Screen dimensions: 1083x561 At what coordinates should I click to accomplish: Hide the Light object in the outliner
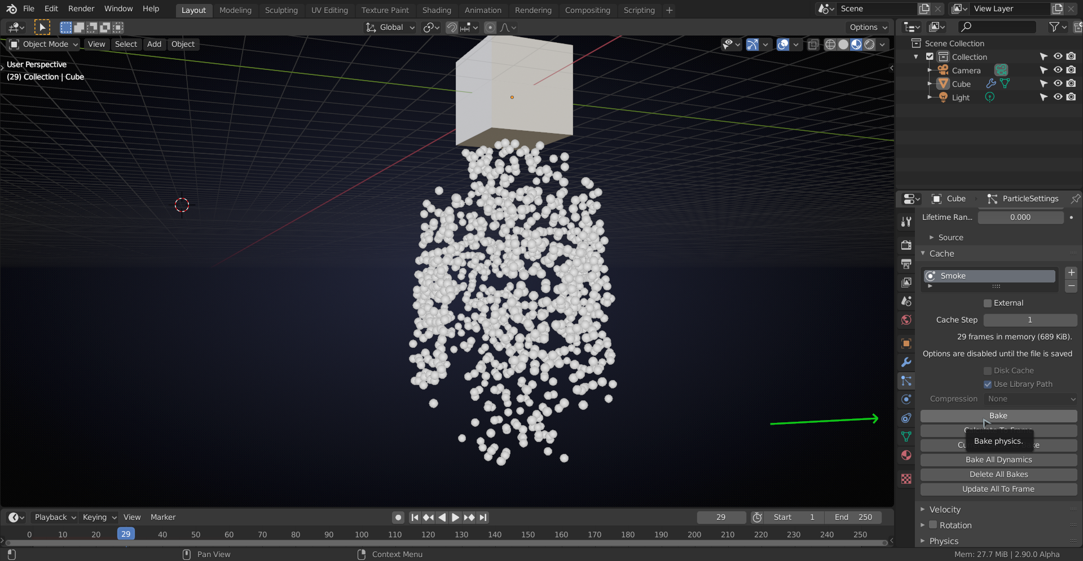tap(1058, 97)
